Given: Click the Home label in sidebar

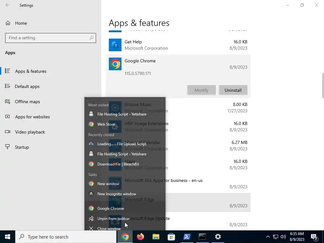Looking at the screenshot, I should 21,23.
